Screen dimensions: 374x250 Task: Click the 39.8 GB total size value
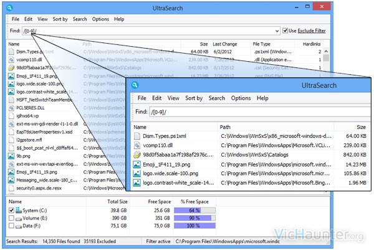118,210
